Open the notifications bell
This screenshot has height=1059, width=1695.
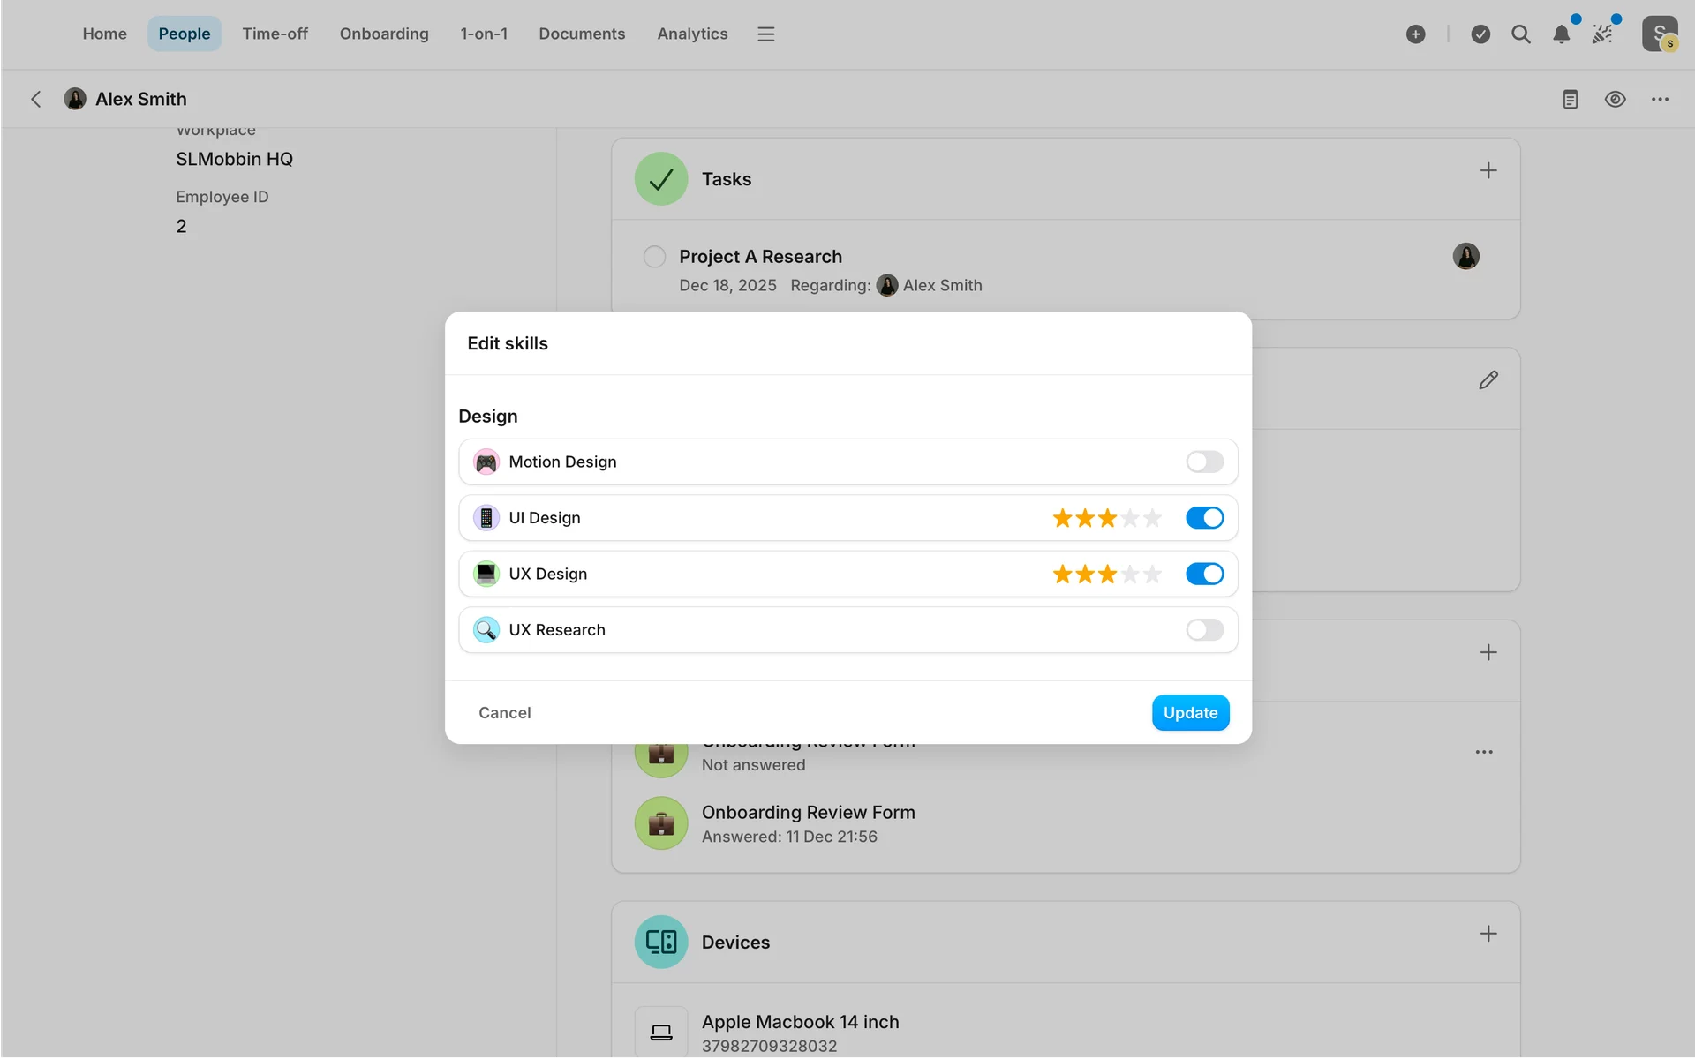pos(1561,34)
